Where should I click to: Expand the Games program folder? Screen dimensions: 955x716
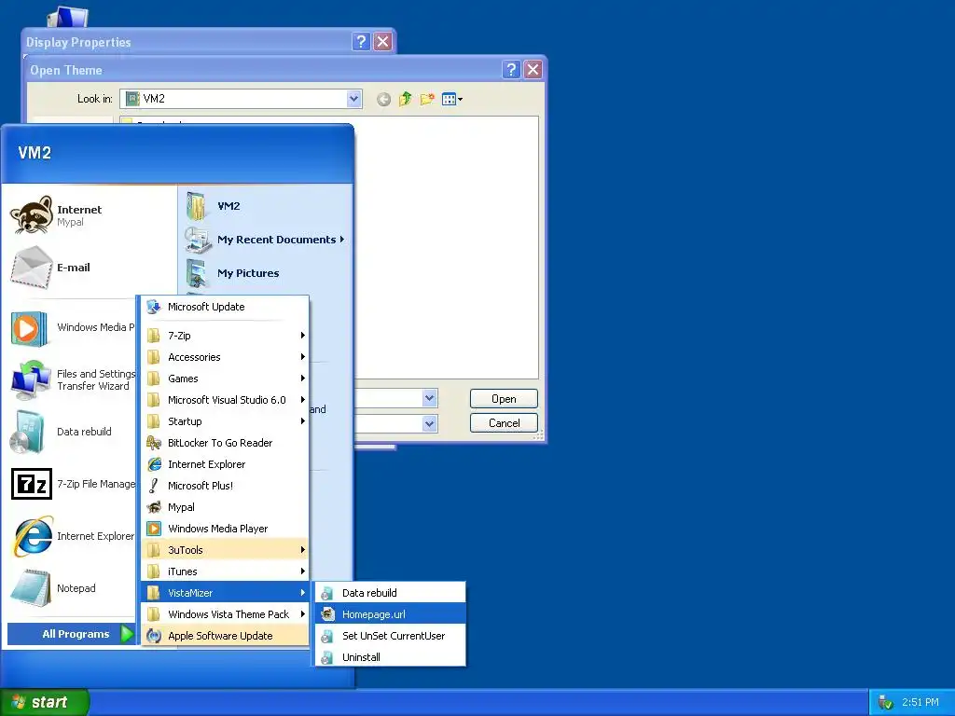[x=225, y=379]
